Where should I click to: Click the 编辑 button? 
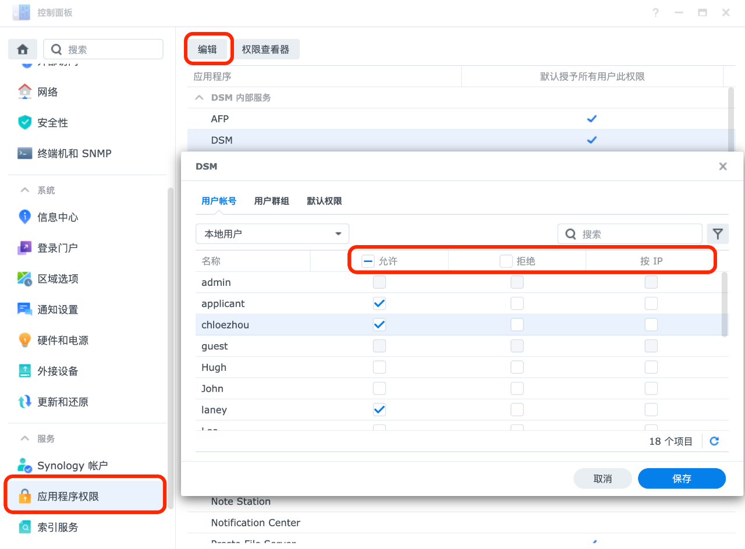(207, 49)
